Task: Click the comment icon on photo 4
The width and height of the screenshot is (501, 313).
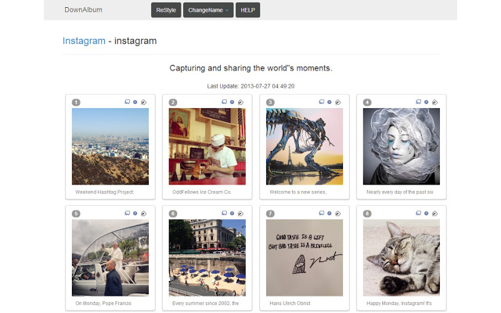Action: pyautogui.click(x=418, y=102)
